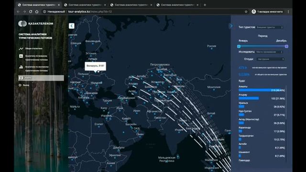Click the Монголия label on map
The image size is (306, 172).
point(214,87)
